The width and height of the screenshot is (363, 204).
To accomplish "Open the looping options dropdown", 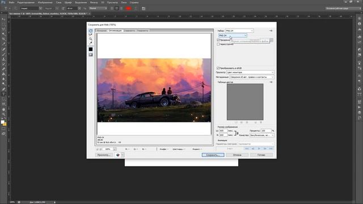I will click(256, 144).
